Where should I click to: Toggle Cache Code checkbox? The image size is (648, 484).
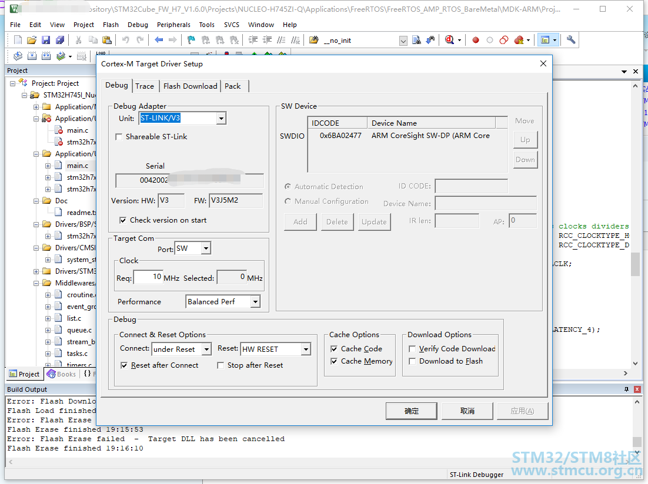pos(334,349)
